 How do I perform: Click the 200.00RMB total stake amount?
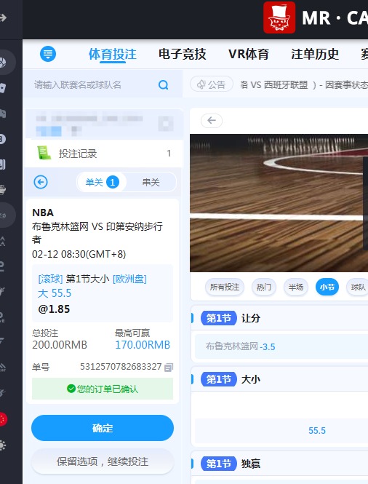60,345
